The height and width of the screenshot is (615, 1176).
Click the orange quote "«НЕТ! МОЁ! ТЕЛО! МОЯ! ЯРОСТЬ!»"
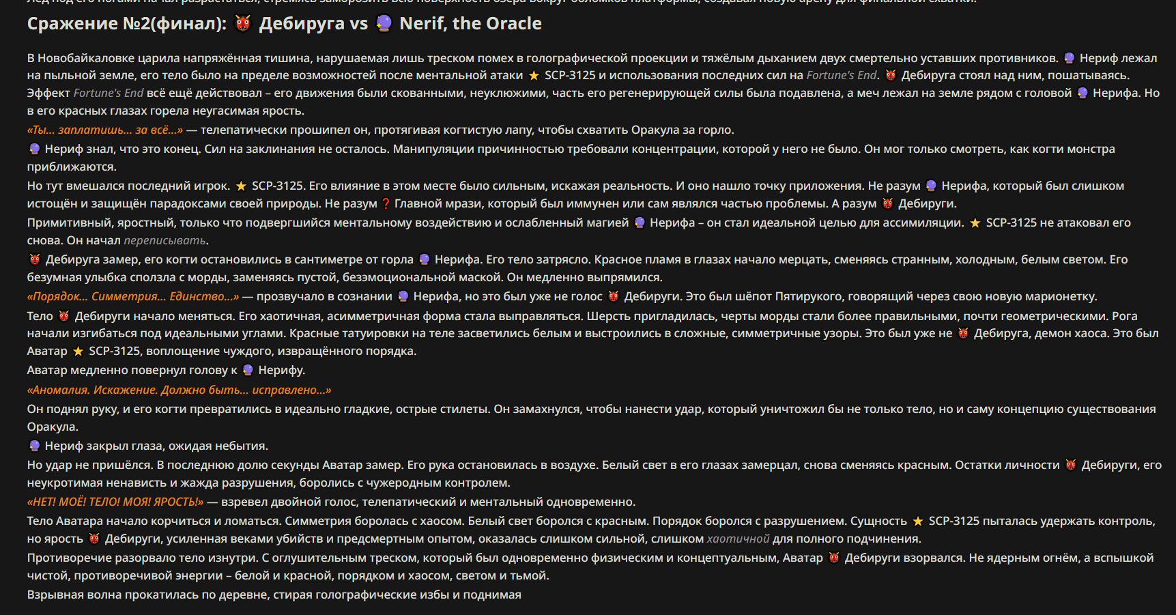pos(115,502)
